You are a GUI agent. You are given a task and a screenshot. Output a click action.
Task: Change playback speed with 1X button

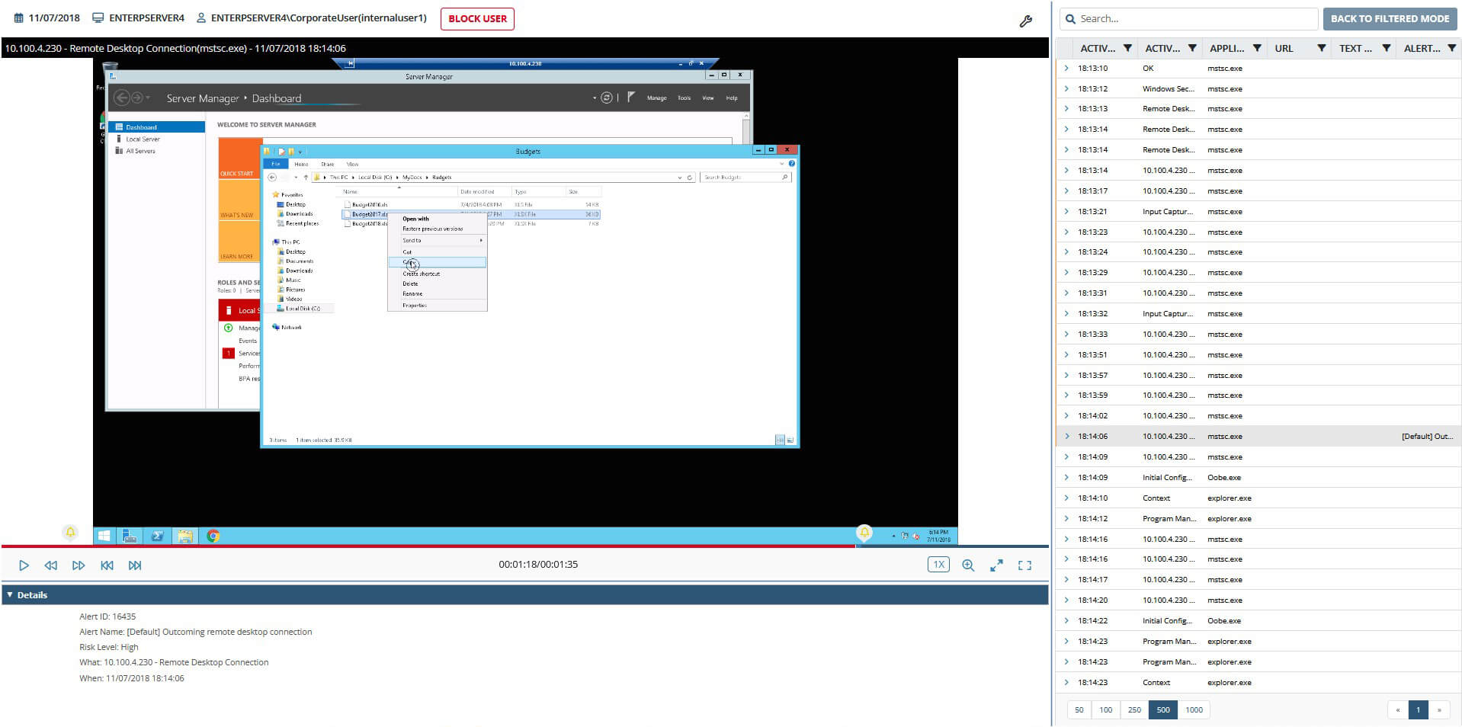pyautogui.click(x=938, y=565)
